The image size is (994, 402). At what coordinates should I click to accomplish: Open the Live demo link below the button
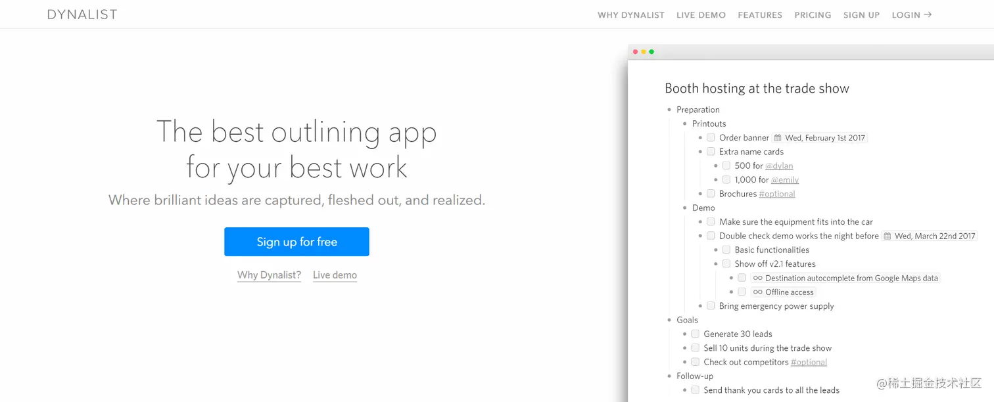pyautogui.click(x=335, y=275)
